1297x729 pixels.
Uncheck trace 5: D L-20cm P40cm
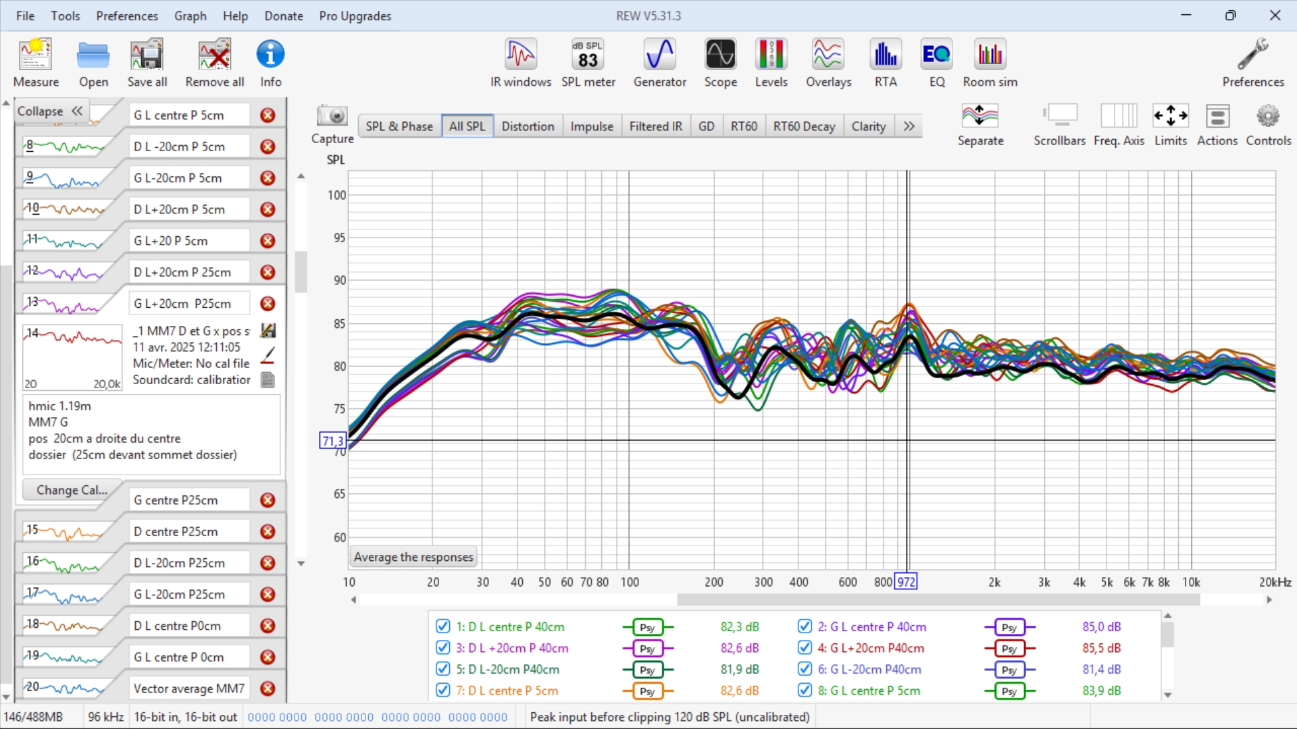[443, 669]
